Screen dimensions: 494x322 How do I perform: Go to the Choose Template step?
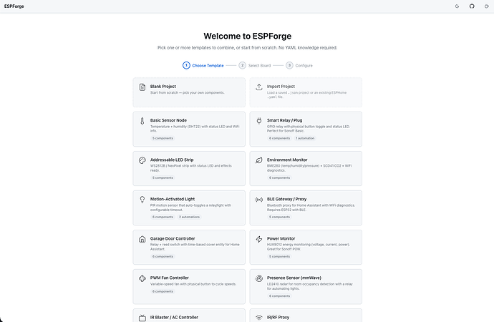pyautogui.click(x=203, y=65)
